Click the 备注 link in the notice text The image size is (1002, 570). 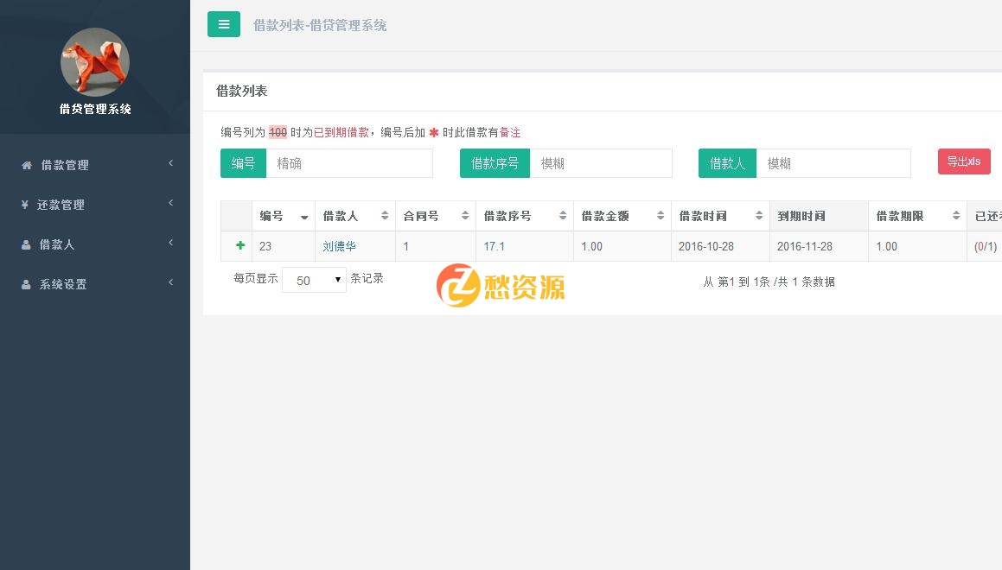click(x=511, y=132)
